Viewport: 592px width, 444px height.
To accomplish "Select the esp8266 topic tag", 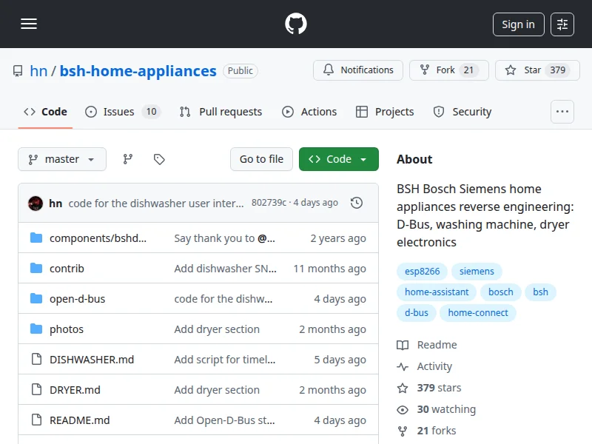I will pos(421,272).
